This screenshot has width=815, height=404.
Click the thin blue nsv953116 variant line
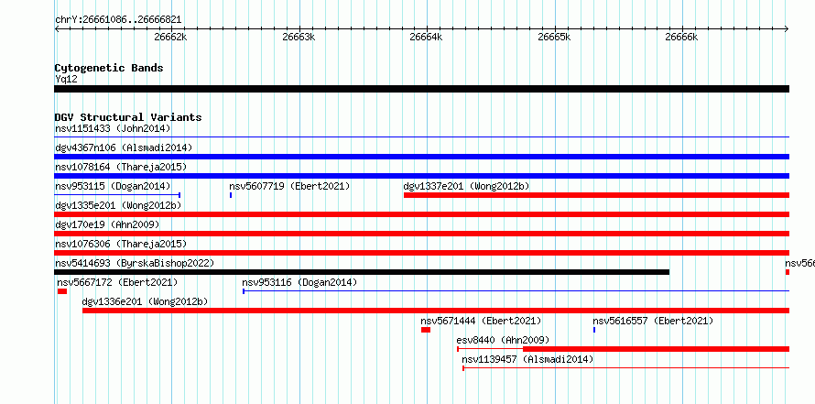(x=516, y=291)
